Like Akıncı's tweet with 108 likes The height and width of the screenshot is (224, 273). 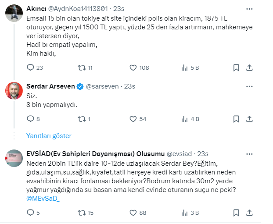(x=133, y=68)
